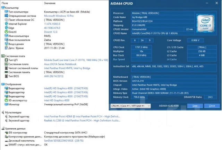Image resolution: width=222 pixels, height=150 pixels.
Task: Click the 22 nm process value
Action: [x=189, y=29]
